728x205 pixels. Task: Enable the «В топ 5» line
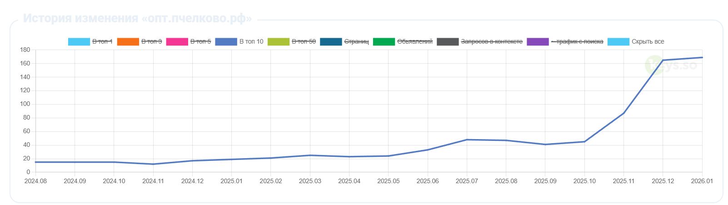(x=200, y=41)
